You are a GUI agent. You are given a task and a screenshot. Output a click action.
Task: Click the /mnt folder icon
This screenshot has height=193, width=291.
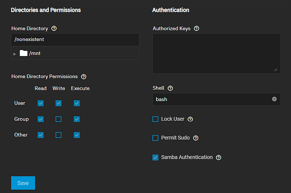pos(24,53)
